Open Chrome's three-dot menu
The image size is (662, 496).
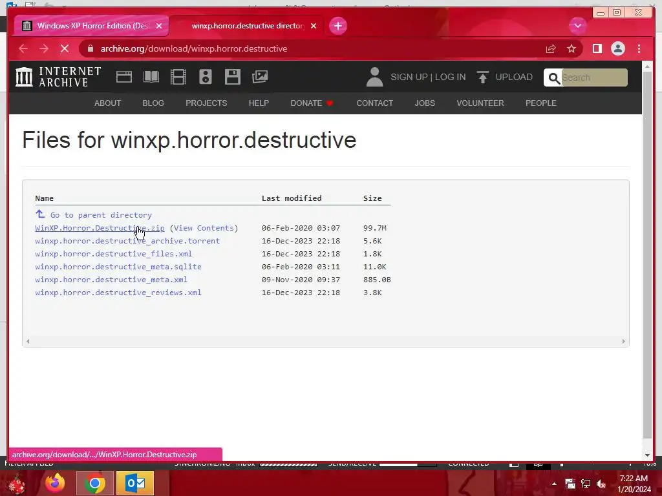click(639, 48)
